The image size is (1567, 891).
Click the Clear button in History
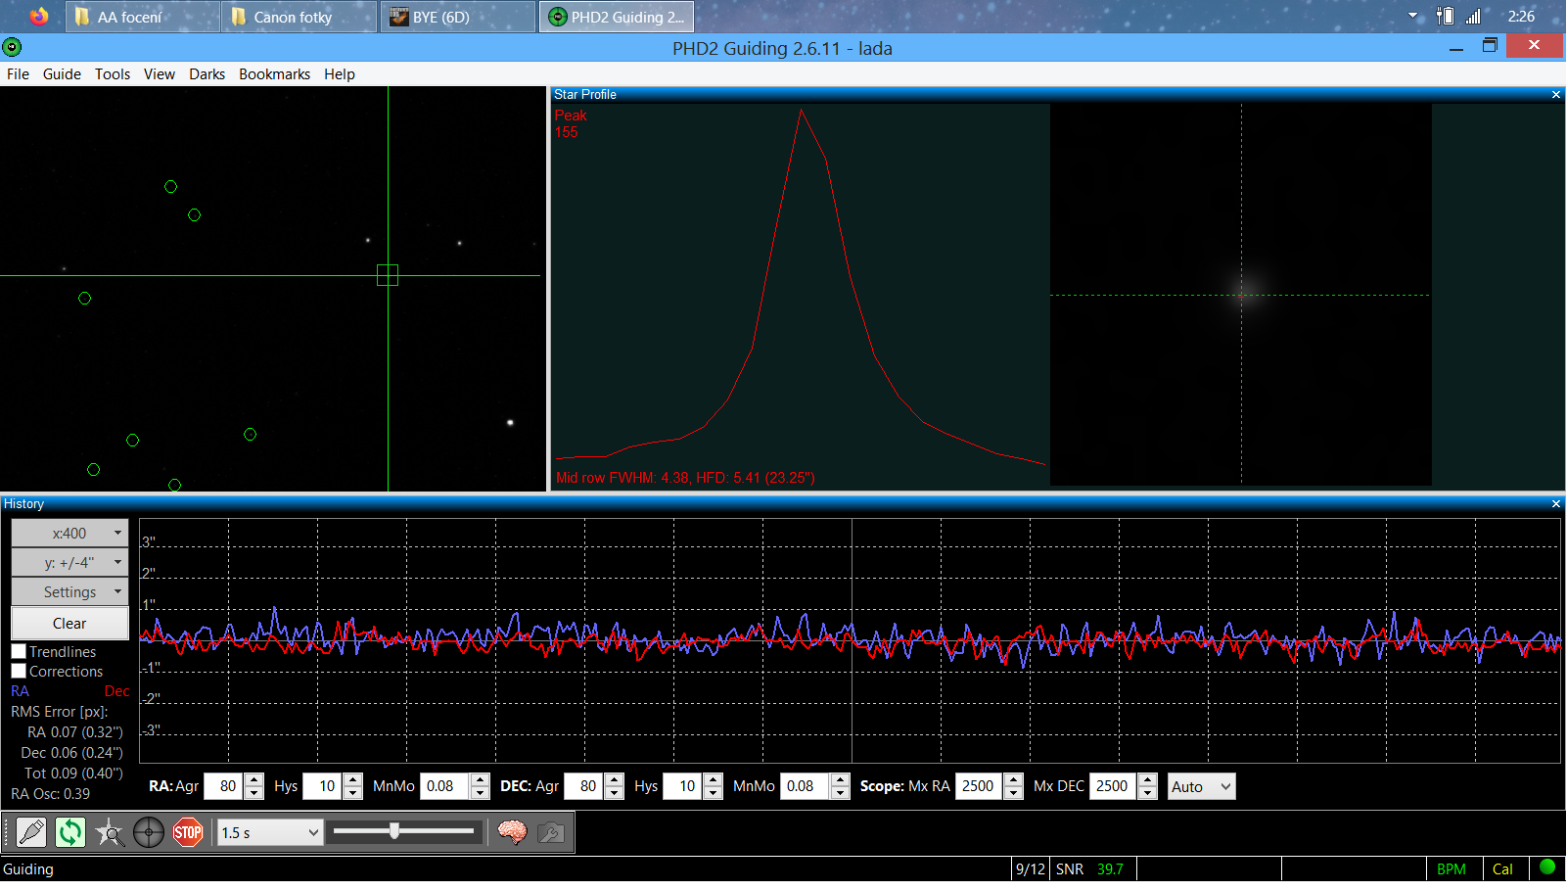(69, 623)
